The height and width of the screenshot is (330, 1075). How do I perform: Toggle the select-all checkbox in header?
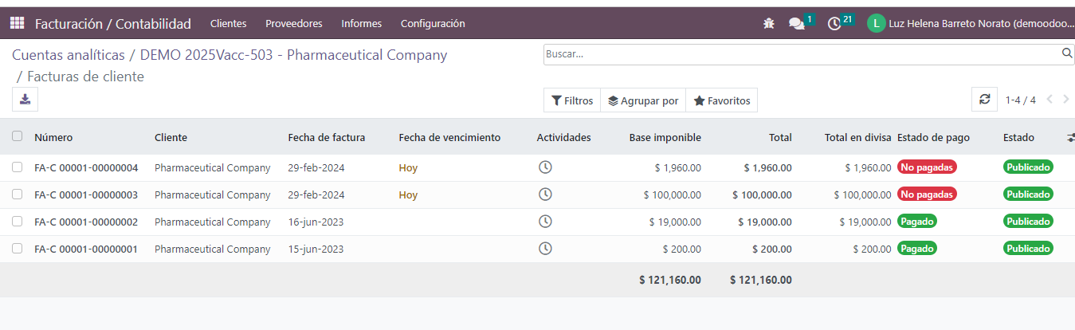[18, 136]
